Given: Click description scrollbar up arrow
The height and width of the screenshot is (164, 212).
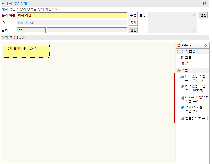Looking at the screenshot, I should click(x=194, y=15).
